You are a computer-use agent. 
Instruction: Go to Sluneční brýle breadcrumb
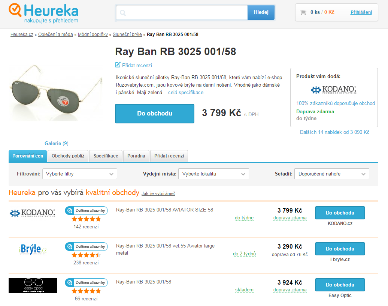click(127, 34)
